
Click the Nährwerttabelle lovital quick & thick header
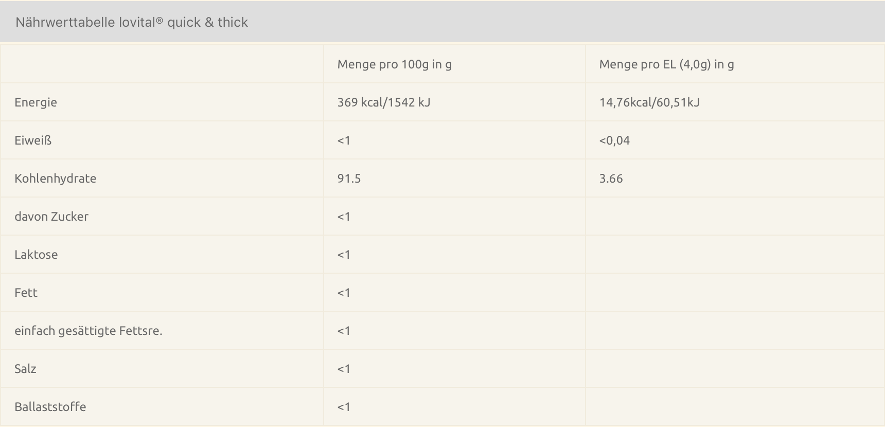click(132, 22)
